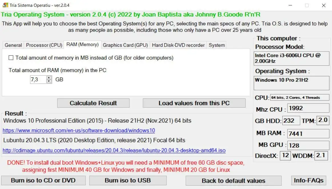Minimize the Tria Sistema Operatiu window
The height and width of the screenshot is (189, 332).
290,5
